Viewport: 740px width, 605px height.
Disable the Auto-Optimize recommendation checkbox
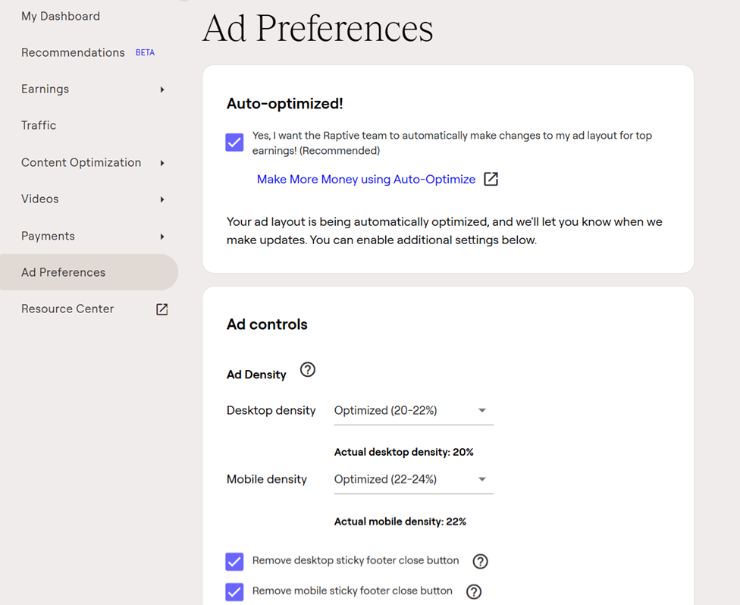234,142
